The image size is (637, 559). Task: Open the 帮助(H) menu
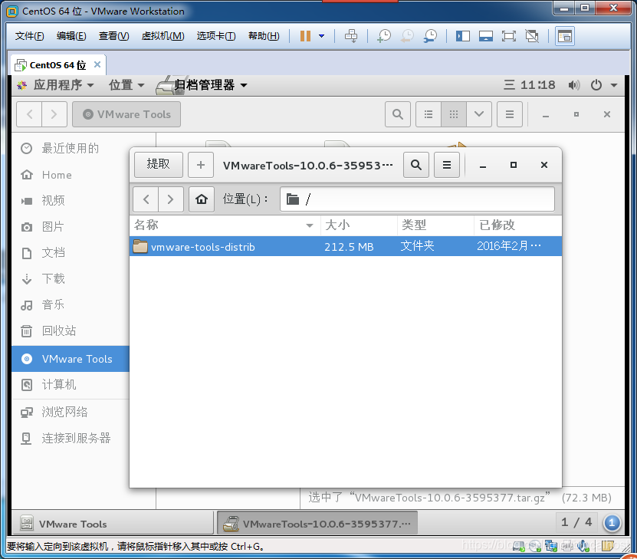tap(264, 36)
